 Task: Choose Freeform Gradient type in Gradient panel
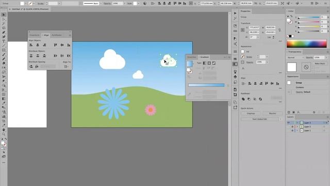(214, 63)
